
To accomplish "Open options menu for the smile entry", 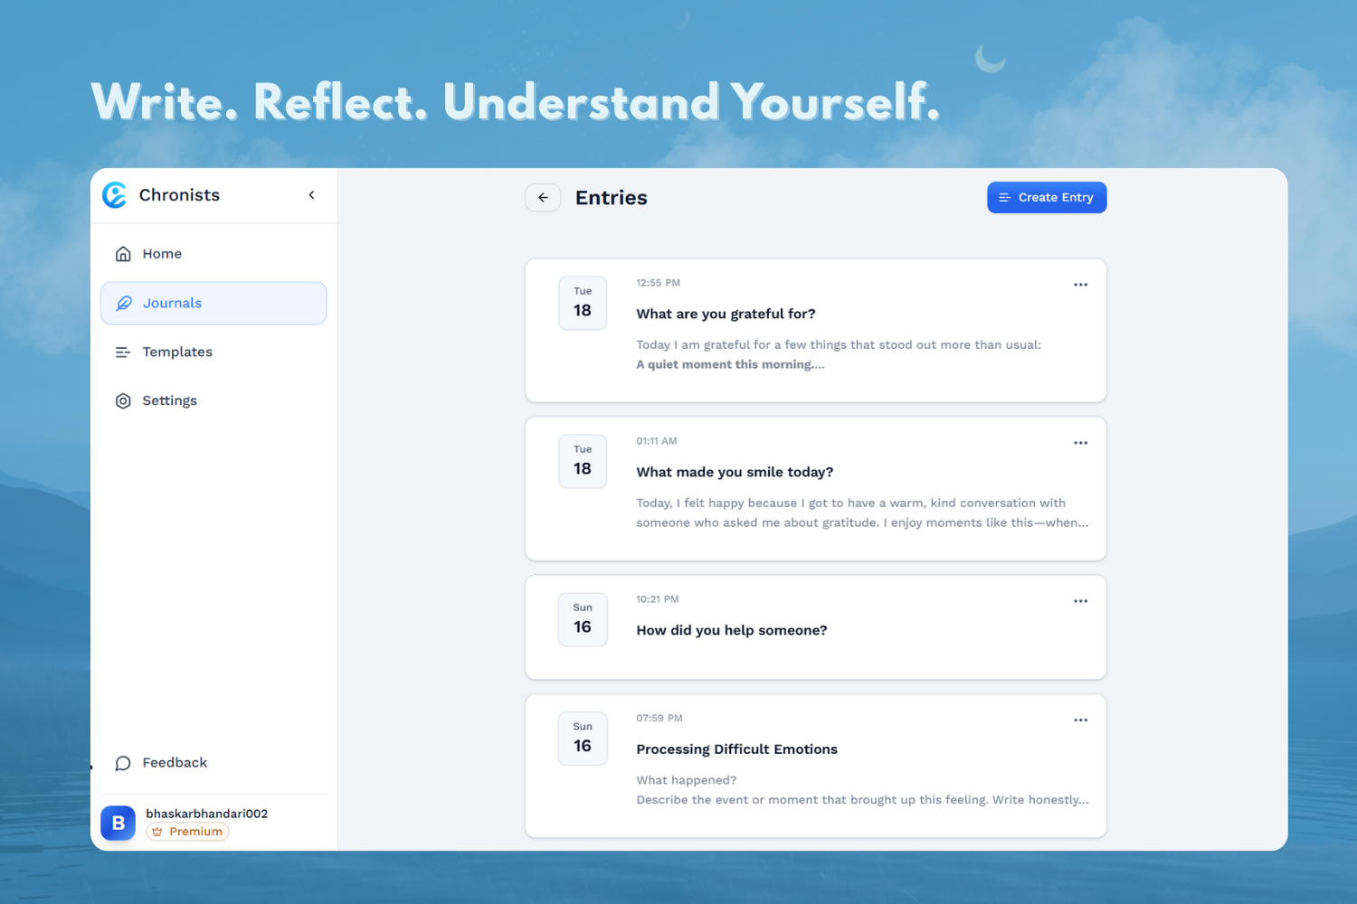I will point(1080,443).
